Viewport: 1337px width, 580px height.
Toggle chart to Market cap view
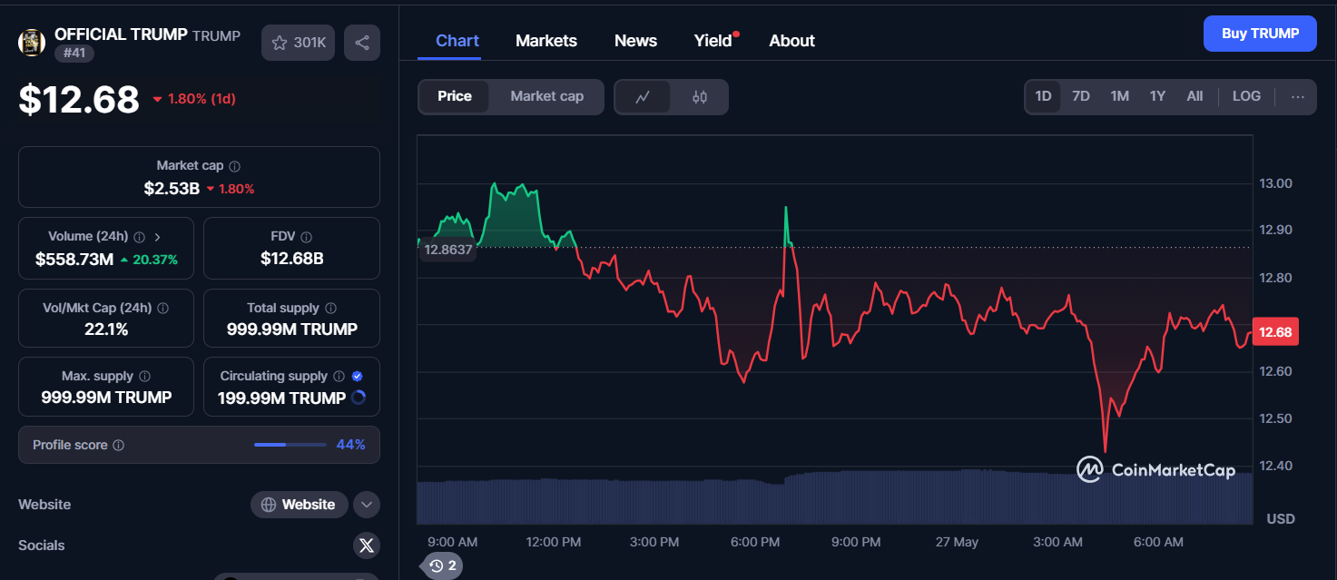[546, 97]
